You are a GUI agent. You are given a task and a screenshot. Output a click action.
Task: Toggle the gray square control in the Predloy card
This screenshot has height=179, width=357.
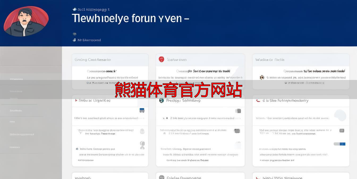238,110
